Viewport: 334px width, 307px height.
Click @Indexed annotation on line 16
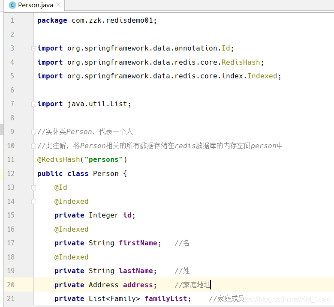[71, 230]
